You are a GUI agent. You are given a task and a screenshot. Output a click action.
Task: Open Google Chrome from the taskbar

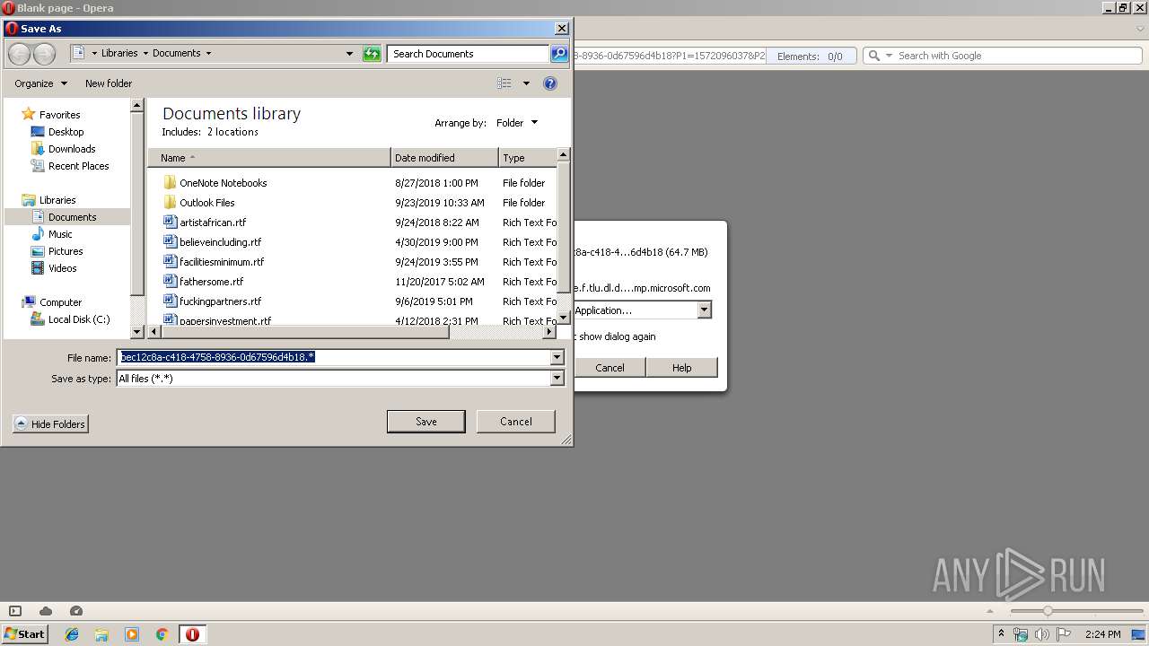pyautogui.click(x=162, y=634)
